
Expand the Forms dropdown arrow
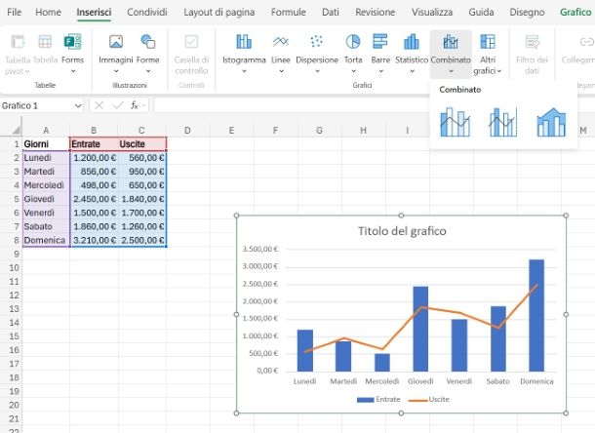coord(73,71)
